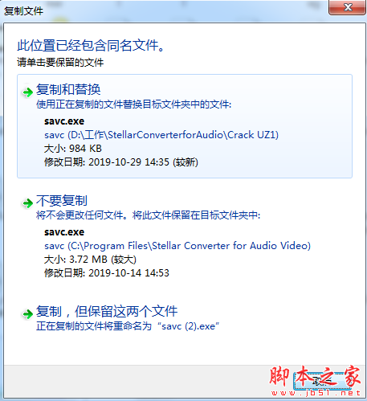Screen dimensions: 367x401
Task: Click the 取消 button at bottom right
Action: pyautogui.click(x=322, y=381)
